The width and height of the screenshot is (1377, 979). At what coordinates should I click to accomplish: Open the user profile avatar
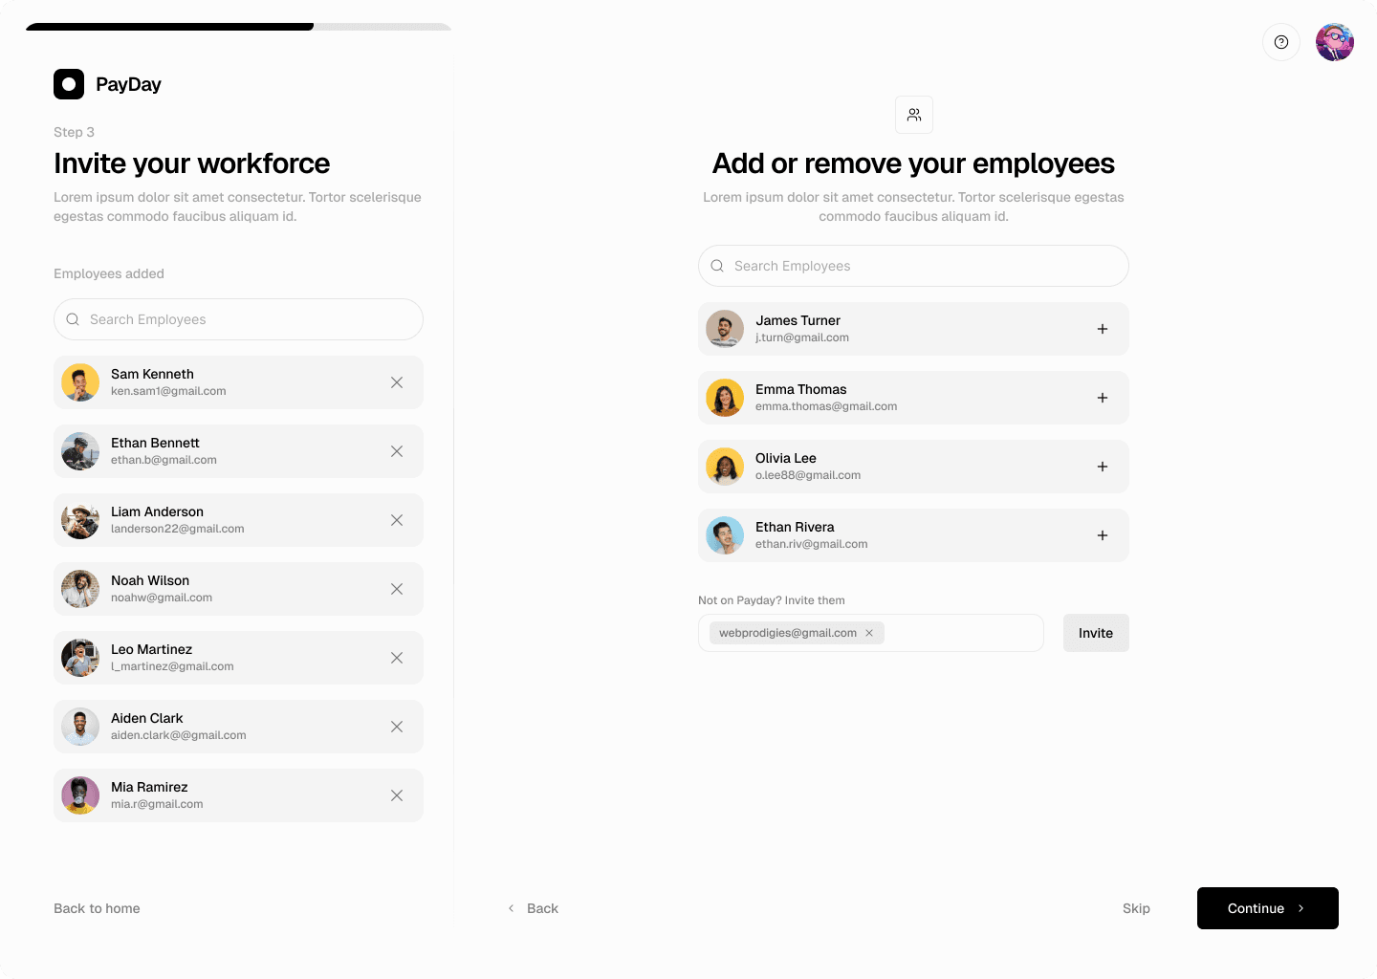click(1335, 42)
